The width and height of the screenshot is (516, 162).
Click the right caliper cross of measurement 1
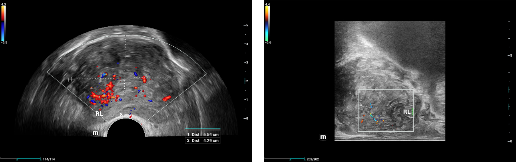pos(175,77)
